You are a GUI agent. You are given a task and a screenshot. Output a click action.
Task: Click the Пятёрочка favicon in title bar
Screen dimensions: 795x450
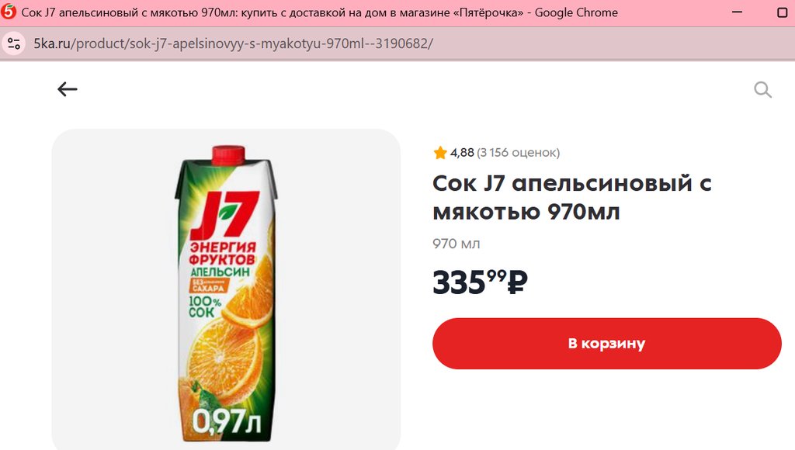(x=9, y=12)
